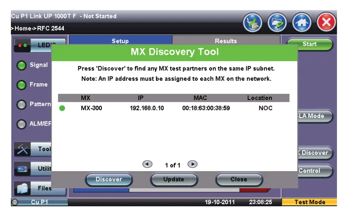Go to next page of discovered devices
Image resolution: width=342 pixels, height=218 pixels.
pos(192,164)
